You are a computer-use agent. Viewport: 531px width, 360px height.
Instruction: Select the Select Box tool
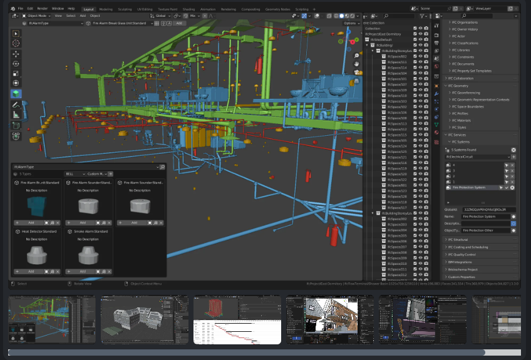coord(16,34)
